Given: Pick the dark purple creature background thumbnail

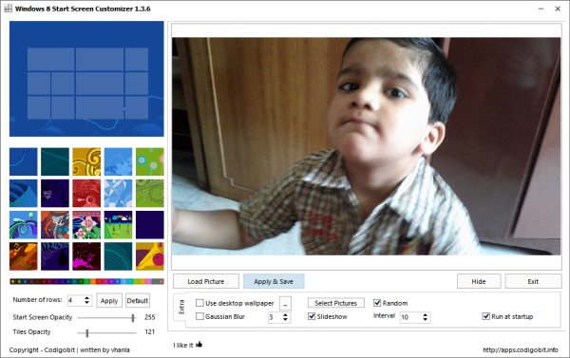Looking at the screenshot, I should click(x=55, y=194).
